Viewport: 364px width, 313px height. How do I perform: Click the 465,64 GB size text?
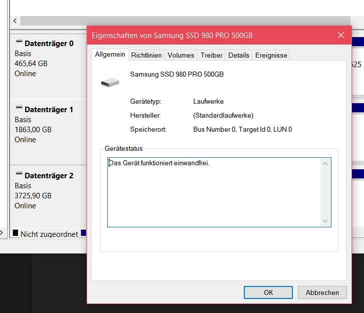31,64
